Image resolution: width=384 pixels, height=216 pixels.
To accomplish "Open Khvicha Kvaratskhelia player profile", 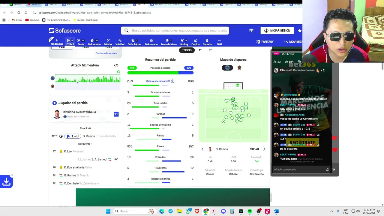I will pos(79,112).
